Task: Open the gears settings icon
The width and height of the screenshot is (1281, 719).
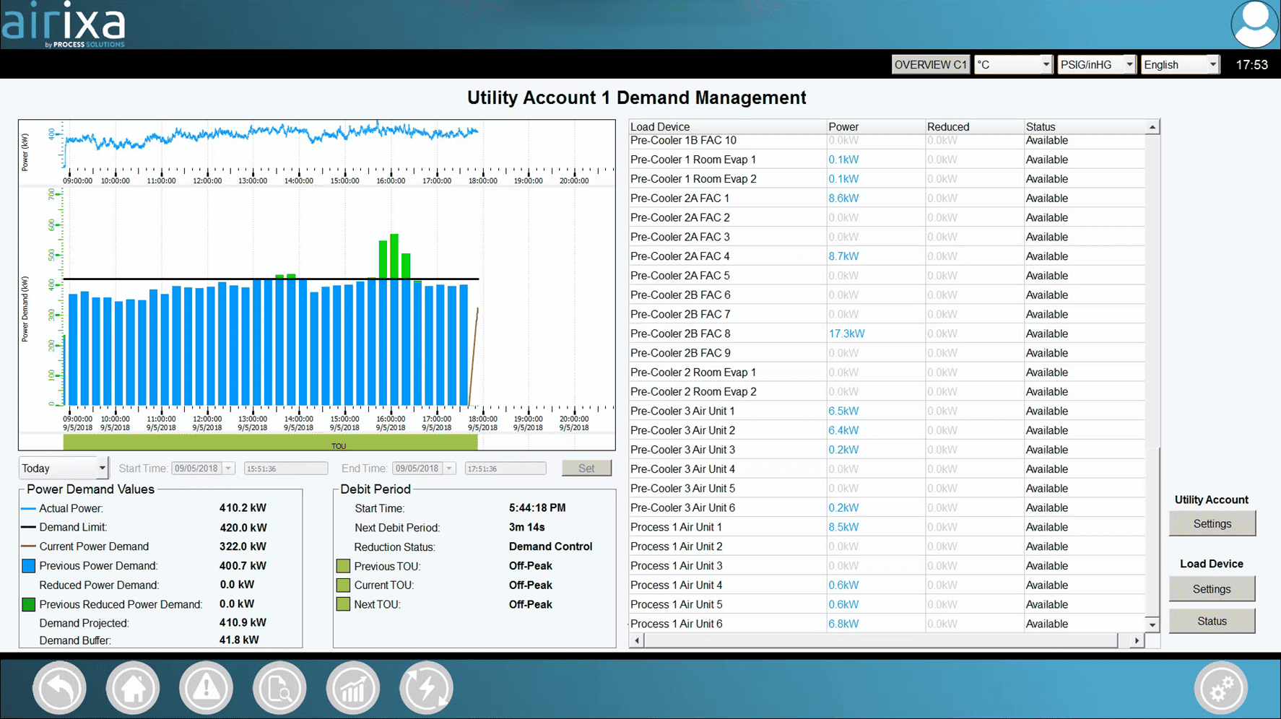Action: click(1220, 689)
